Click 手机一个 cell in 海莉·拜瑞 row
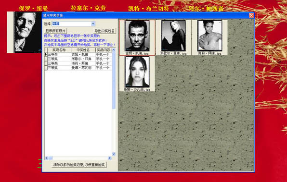The width and height of the screenshot is (287, 182). tap(104, 63)
